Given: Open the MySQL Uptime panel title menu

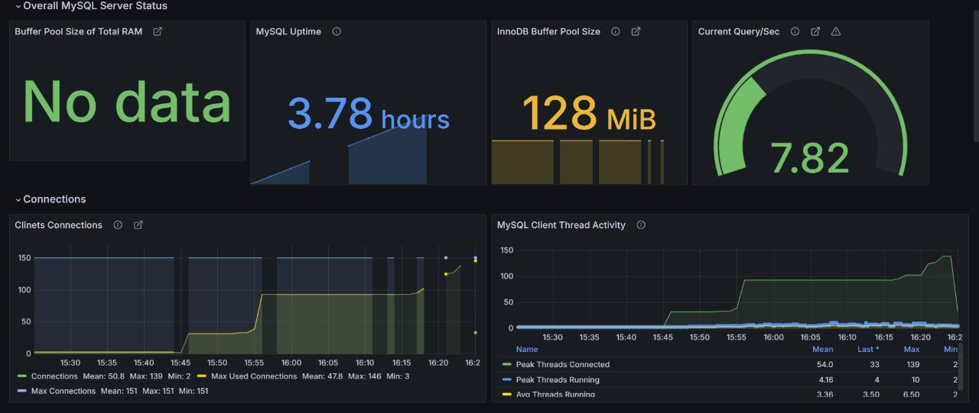Looking at the screenshot, I should (288, 31).
